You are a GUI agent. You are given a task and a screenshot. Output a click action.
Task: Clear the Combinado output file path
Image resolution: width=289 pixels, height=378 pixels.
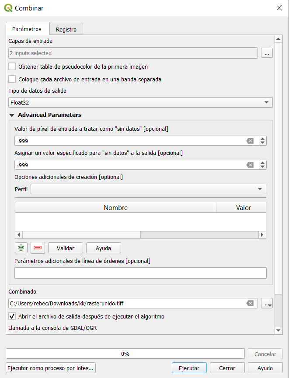[x=250, y=303]
